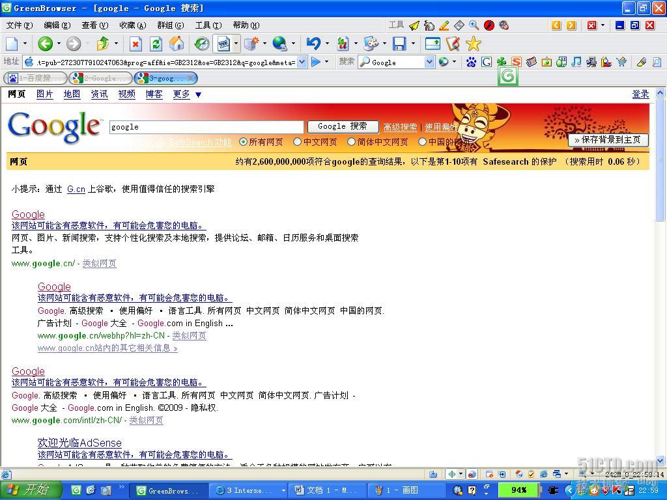Select the 中国的网页 radio button
This screenshot has height=500, width=667.
point(422,141)
